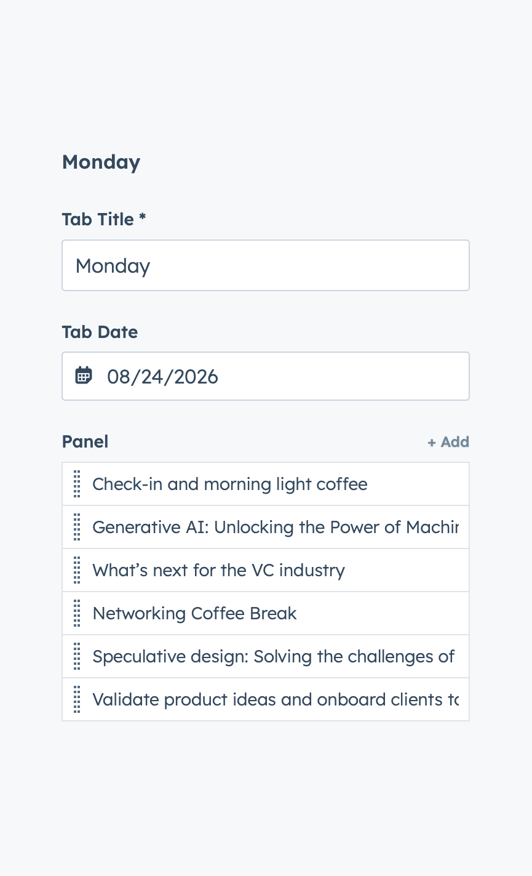Image resolution: width=532 pixels, height=876 pixels.
Task: Click drag handle beside Networking Coffee Break
Action: (x=77, y=613)
